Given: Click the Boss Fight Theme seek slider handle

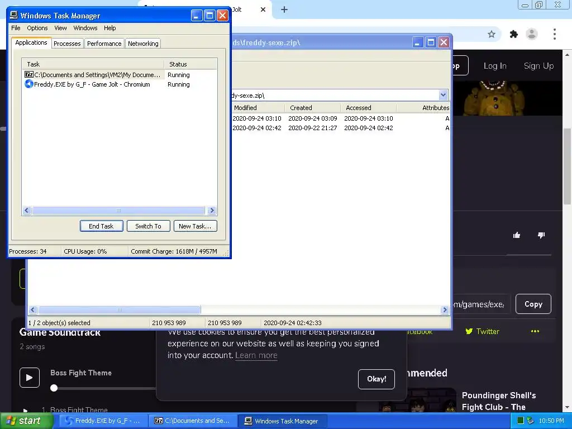Looking at the screenshot, I should click(54, 388).
